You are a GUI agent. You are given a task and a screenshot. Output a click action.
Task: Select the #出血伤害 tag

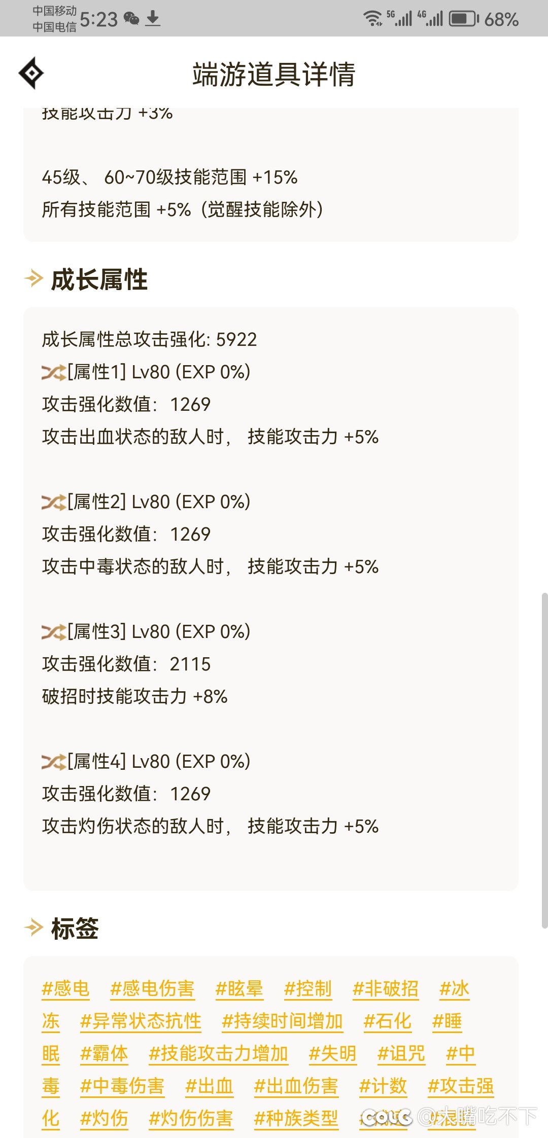(296, 1086)
